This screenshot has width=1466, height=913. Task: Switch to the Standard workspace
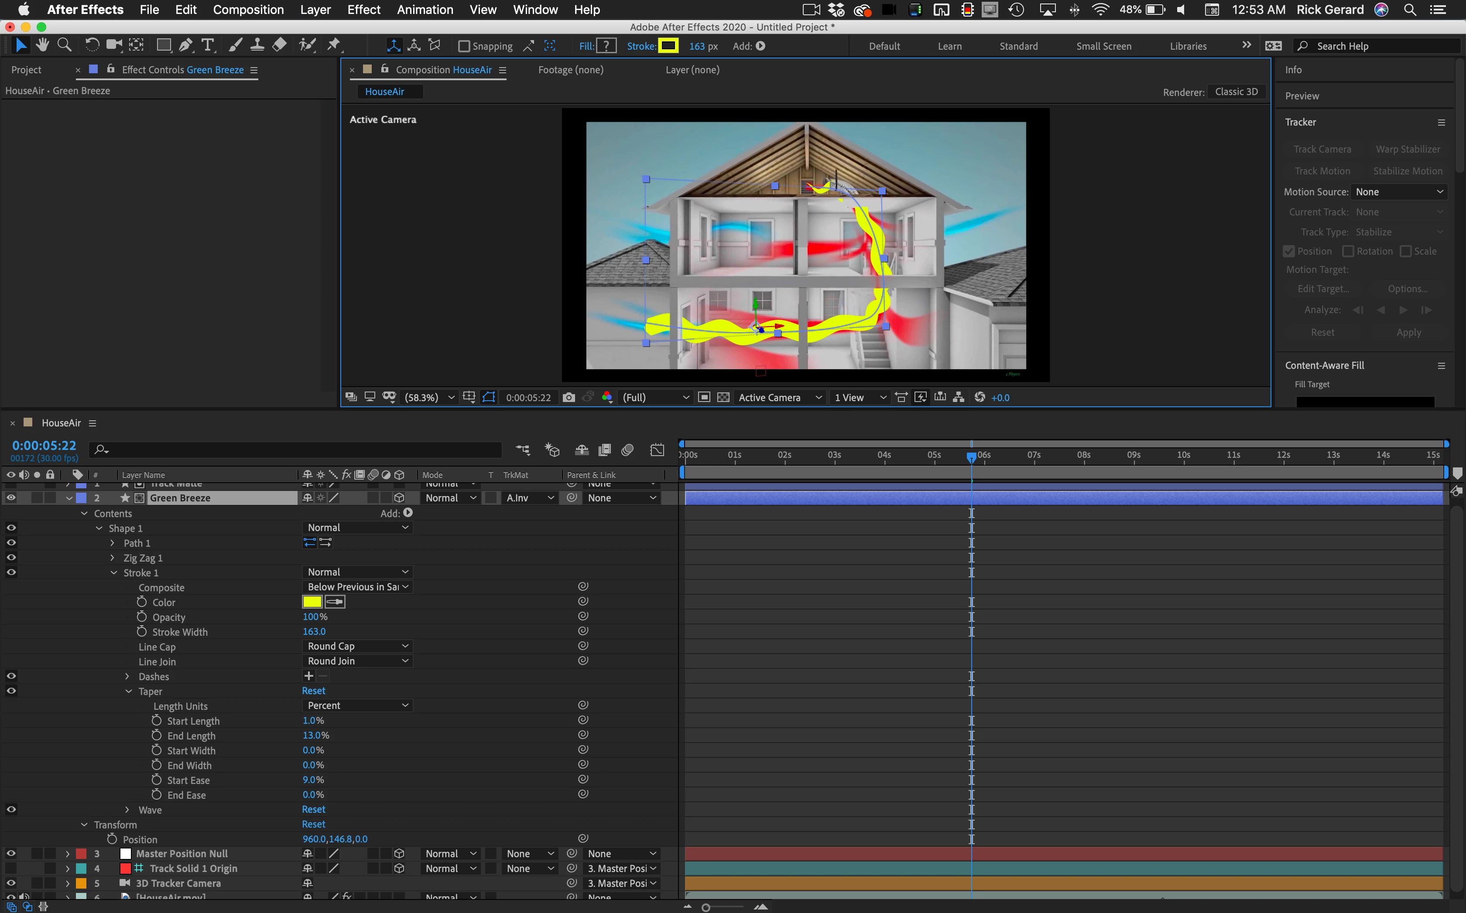(1018, 47)
